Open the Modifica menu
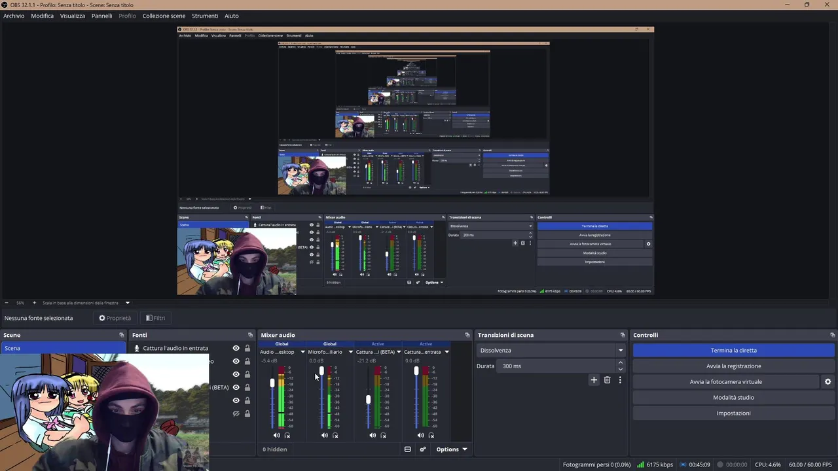The width and height of the screenshot is (838, 471). (x=43, y=16)
